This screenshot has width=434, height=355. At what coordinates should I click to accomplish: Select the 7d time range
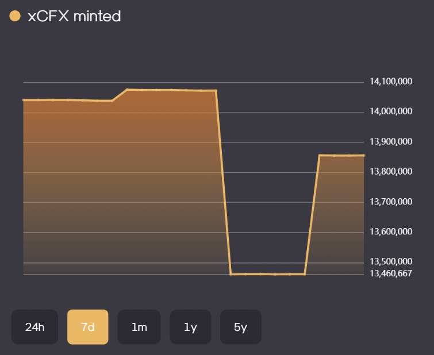click(87, 327)
